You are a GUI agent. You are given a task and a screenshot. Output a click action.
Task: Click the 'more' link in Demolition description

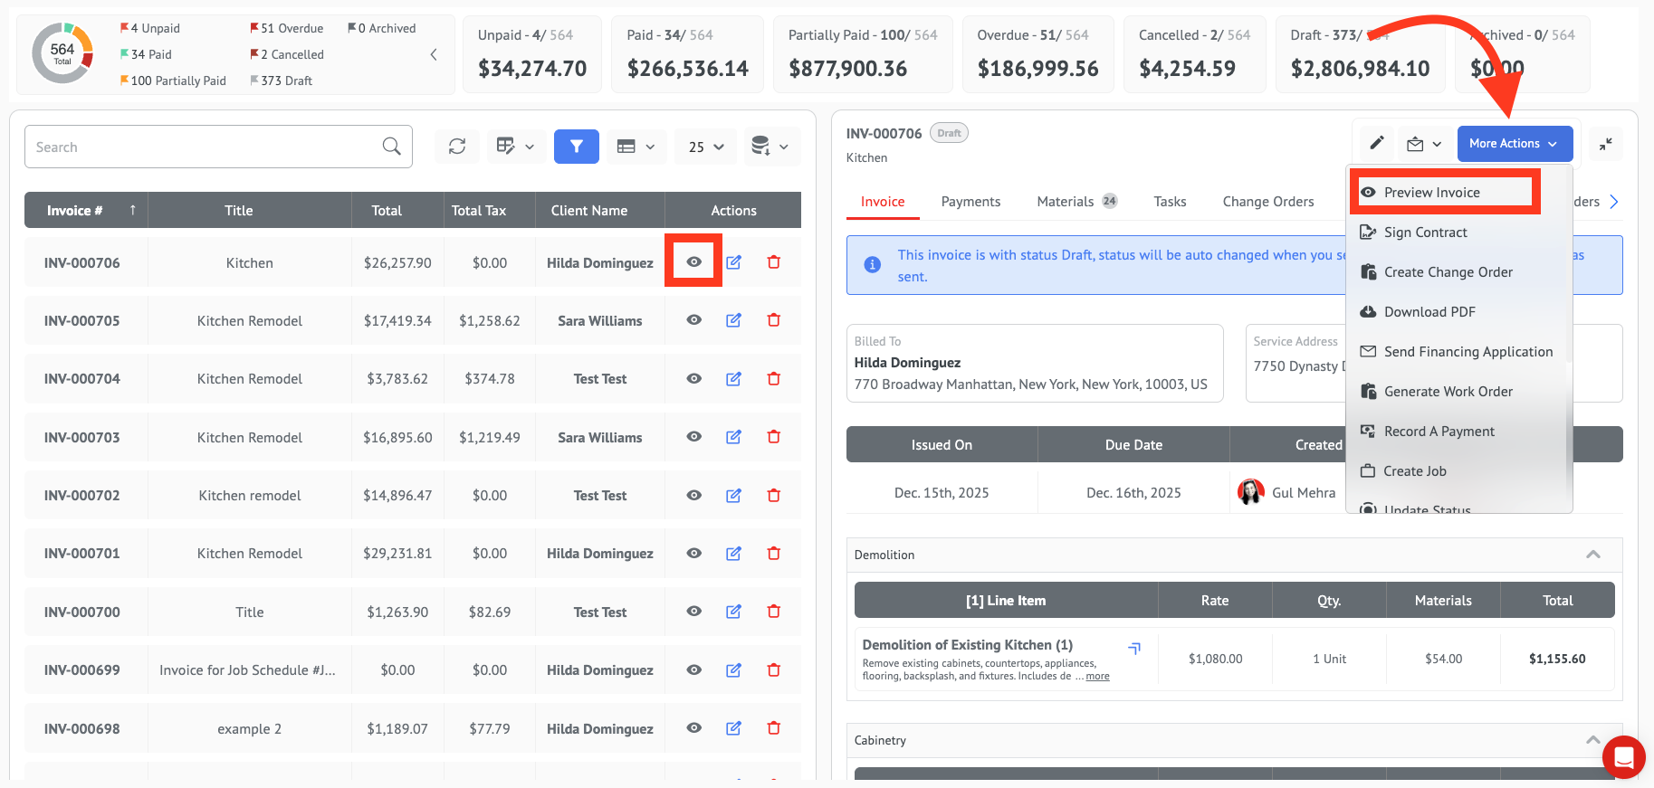[1097, 677]
